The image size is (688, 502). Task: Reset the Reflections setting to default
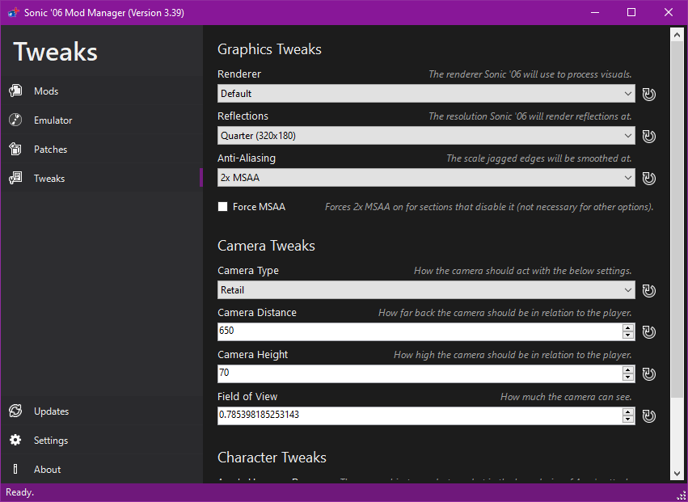pyautogui.click(x=649, y=136)
